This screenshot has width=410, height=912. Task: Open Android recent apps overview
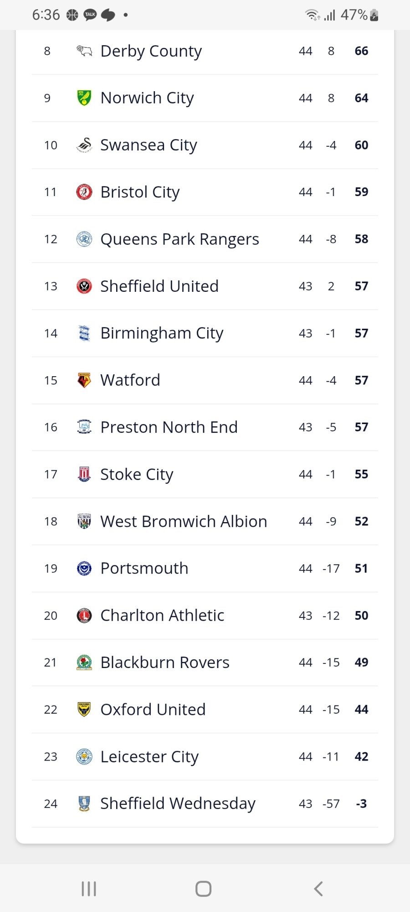pos(89,889)
